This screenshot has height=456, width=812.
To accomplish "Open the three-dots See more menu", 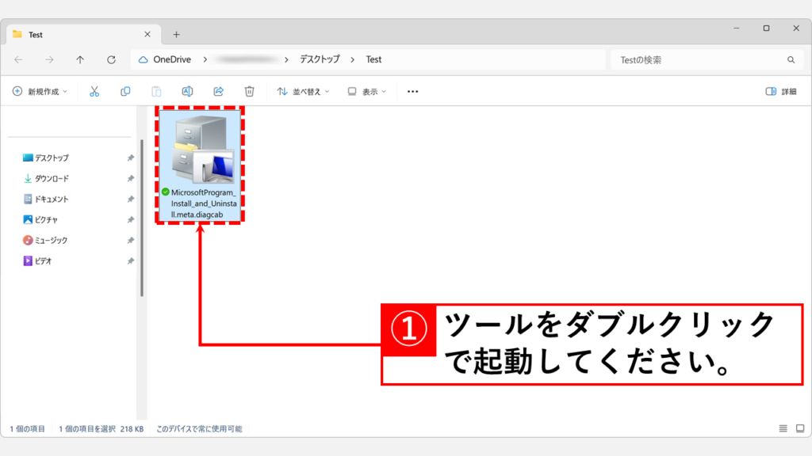I will [x=412, y=92].
